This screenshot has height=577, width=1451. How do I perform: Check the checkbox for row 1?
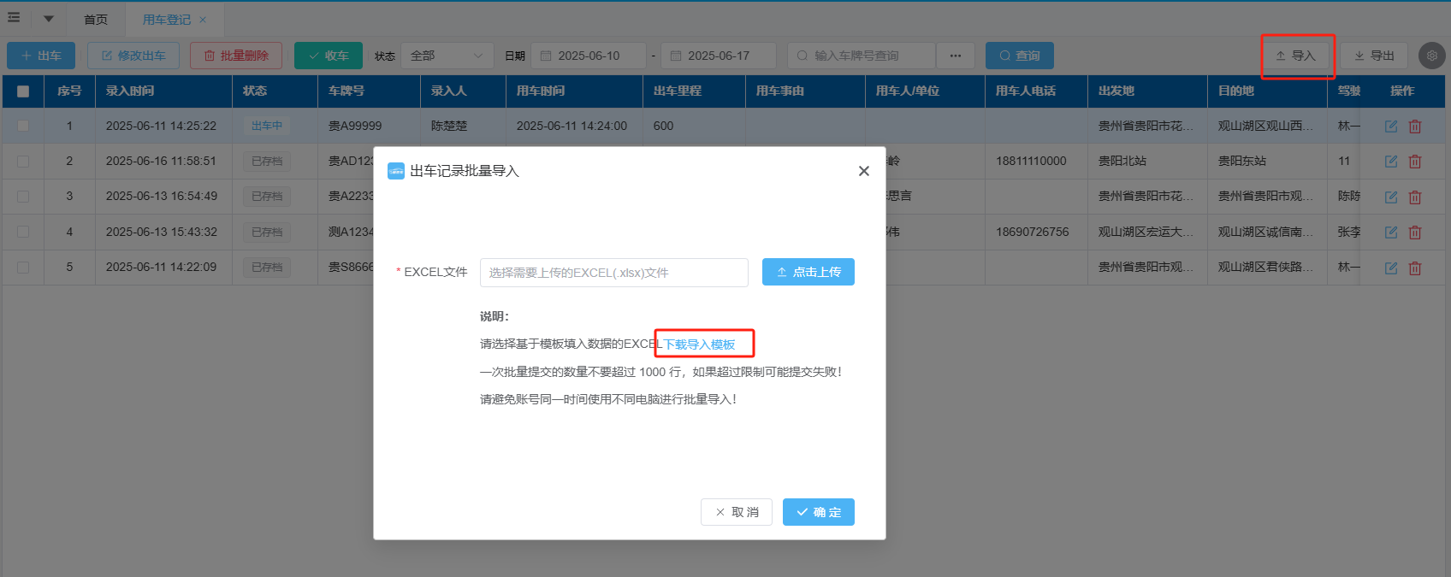[23, 126]
